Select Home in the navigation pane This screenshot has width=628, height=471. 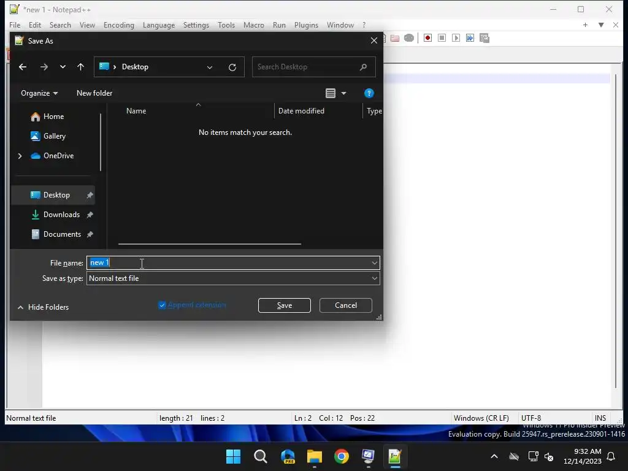[54, 117]
